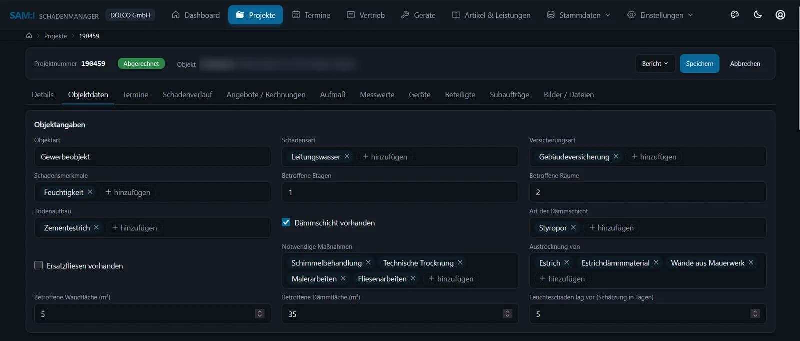Screen dimensions: 800x341
Task: Expand the Bericht dropdown
Action: (655, 63)
